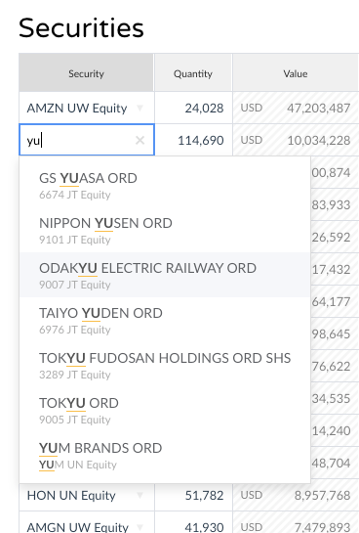Choose TOKYU ORD 9005 JT Equity
Viewport: 359px width, 533px height.
[165, 410]
